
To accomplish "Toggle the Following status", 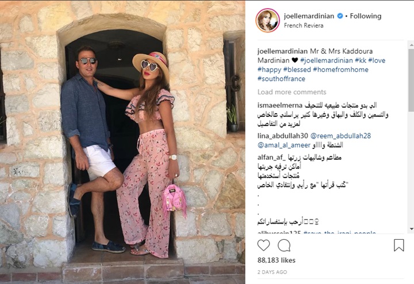I will (366, 16).
